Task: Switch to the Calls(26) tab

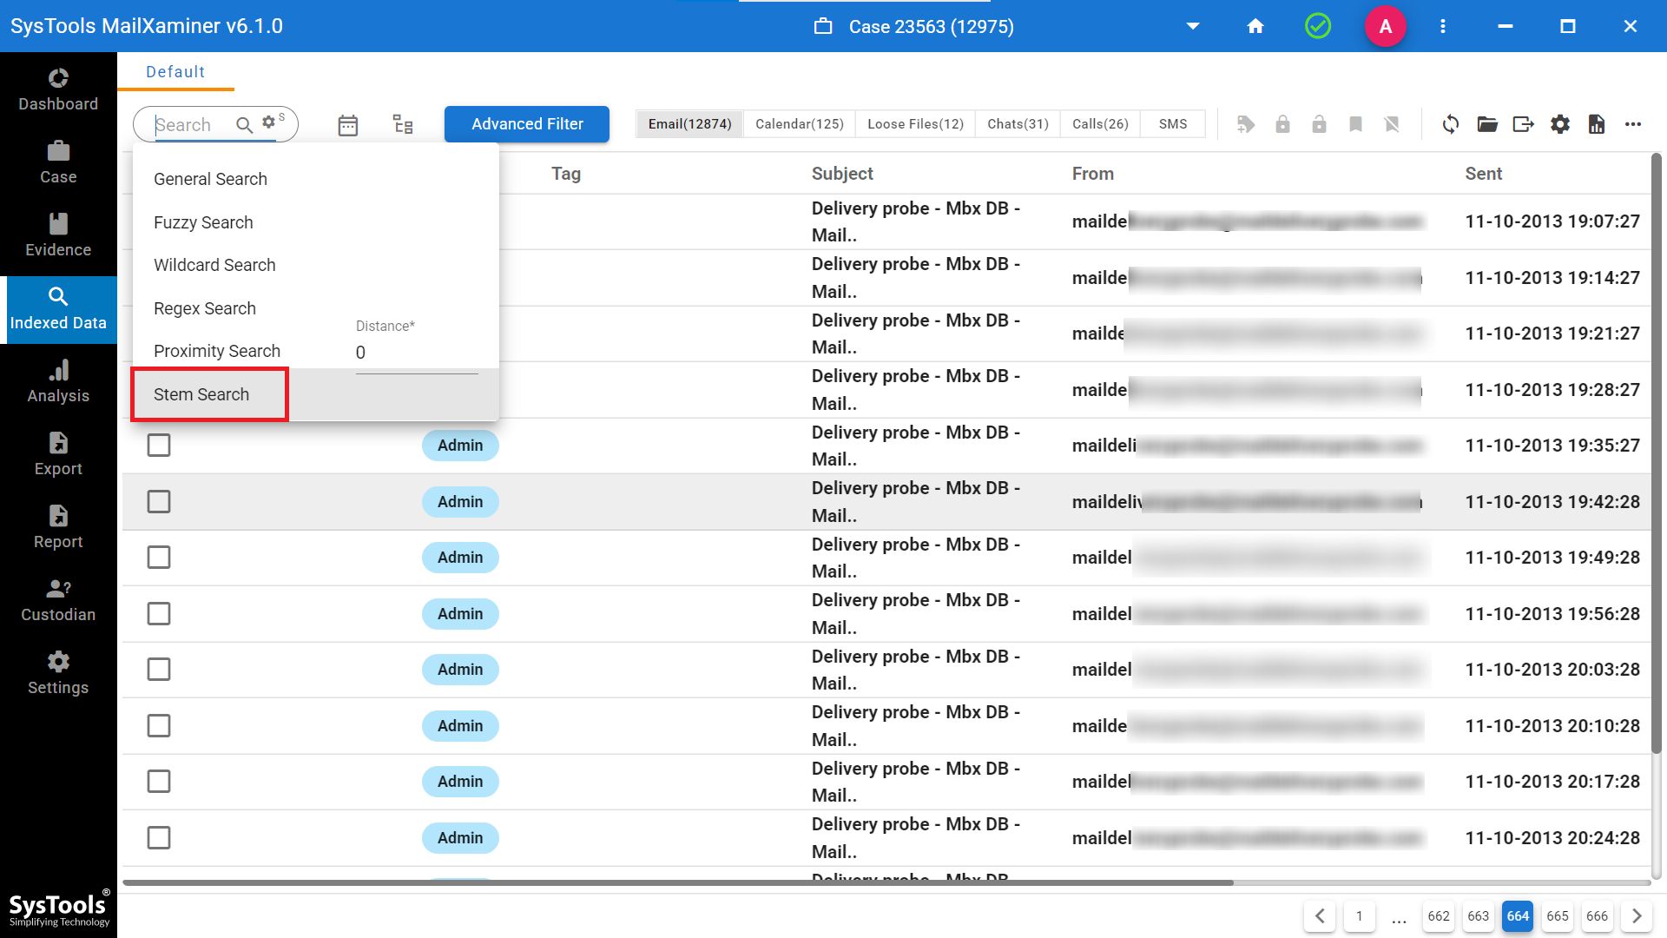Action: point(1100,124)
